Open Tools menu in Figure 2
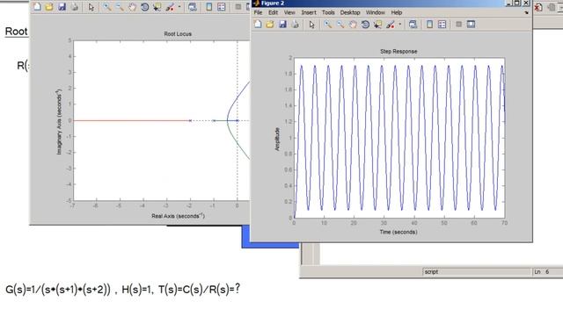This screenshot has width=563, height=316. (x=328, y=12)
